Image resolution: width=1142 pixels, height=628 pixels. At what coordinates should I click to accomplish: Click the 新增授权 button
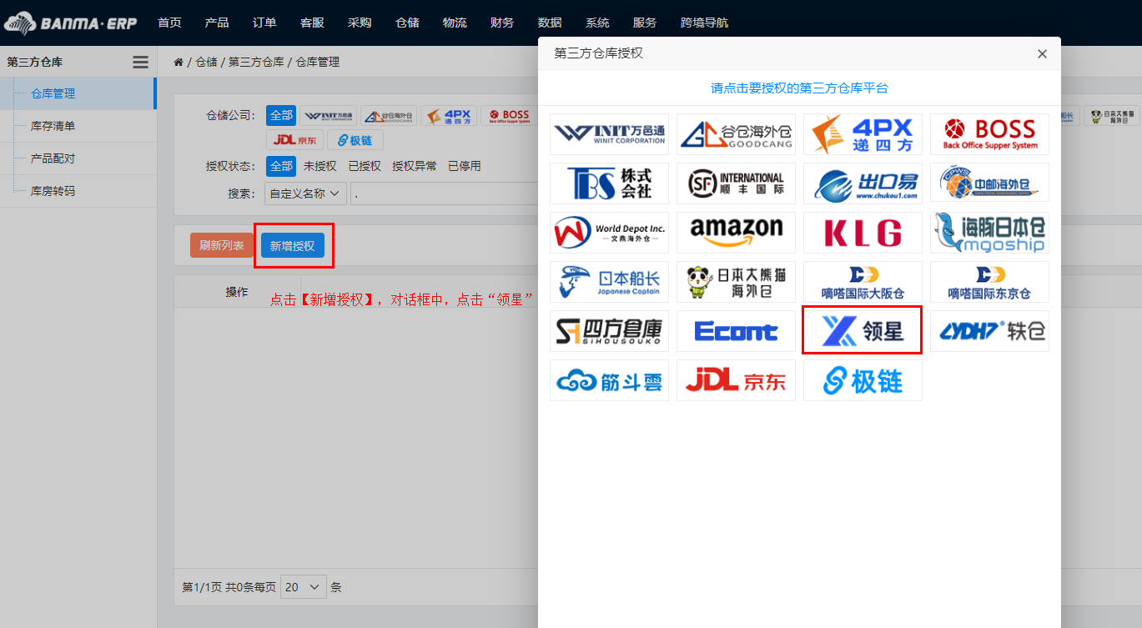[292, 246]
